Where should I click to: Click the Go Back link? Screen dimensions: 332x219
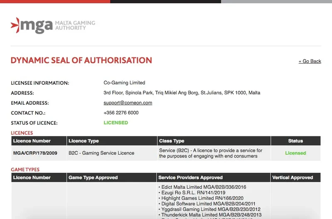(310, 61)
